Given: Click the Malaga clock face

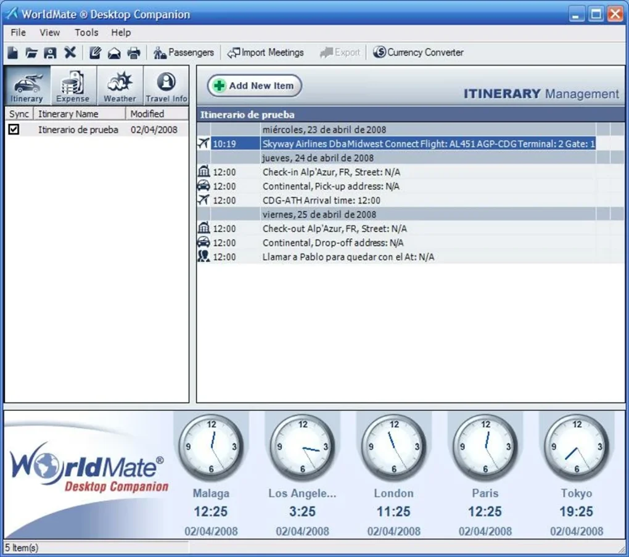Looking at the screenshot, I should pos(211,447).
